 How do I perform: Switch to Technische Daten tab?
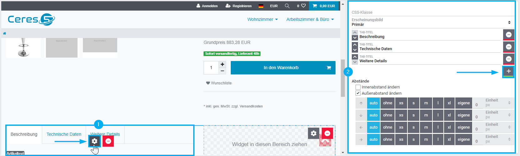[64, 135]
